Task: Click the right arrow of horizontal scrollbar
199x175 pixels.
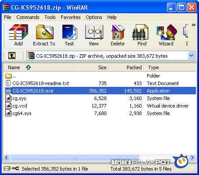Action: point(192,158)
